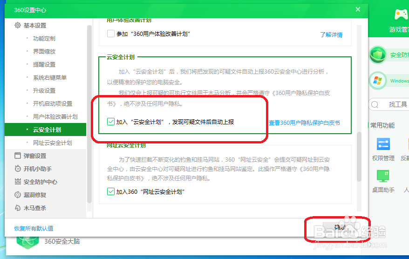The height and width of the screenshot is (259, 409).
Task: Open 桌面助手 tool icon
Action: pos(383,176)
